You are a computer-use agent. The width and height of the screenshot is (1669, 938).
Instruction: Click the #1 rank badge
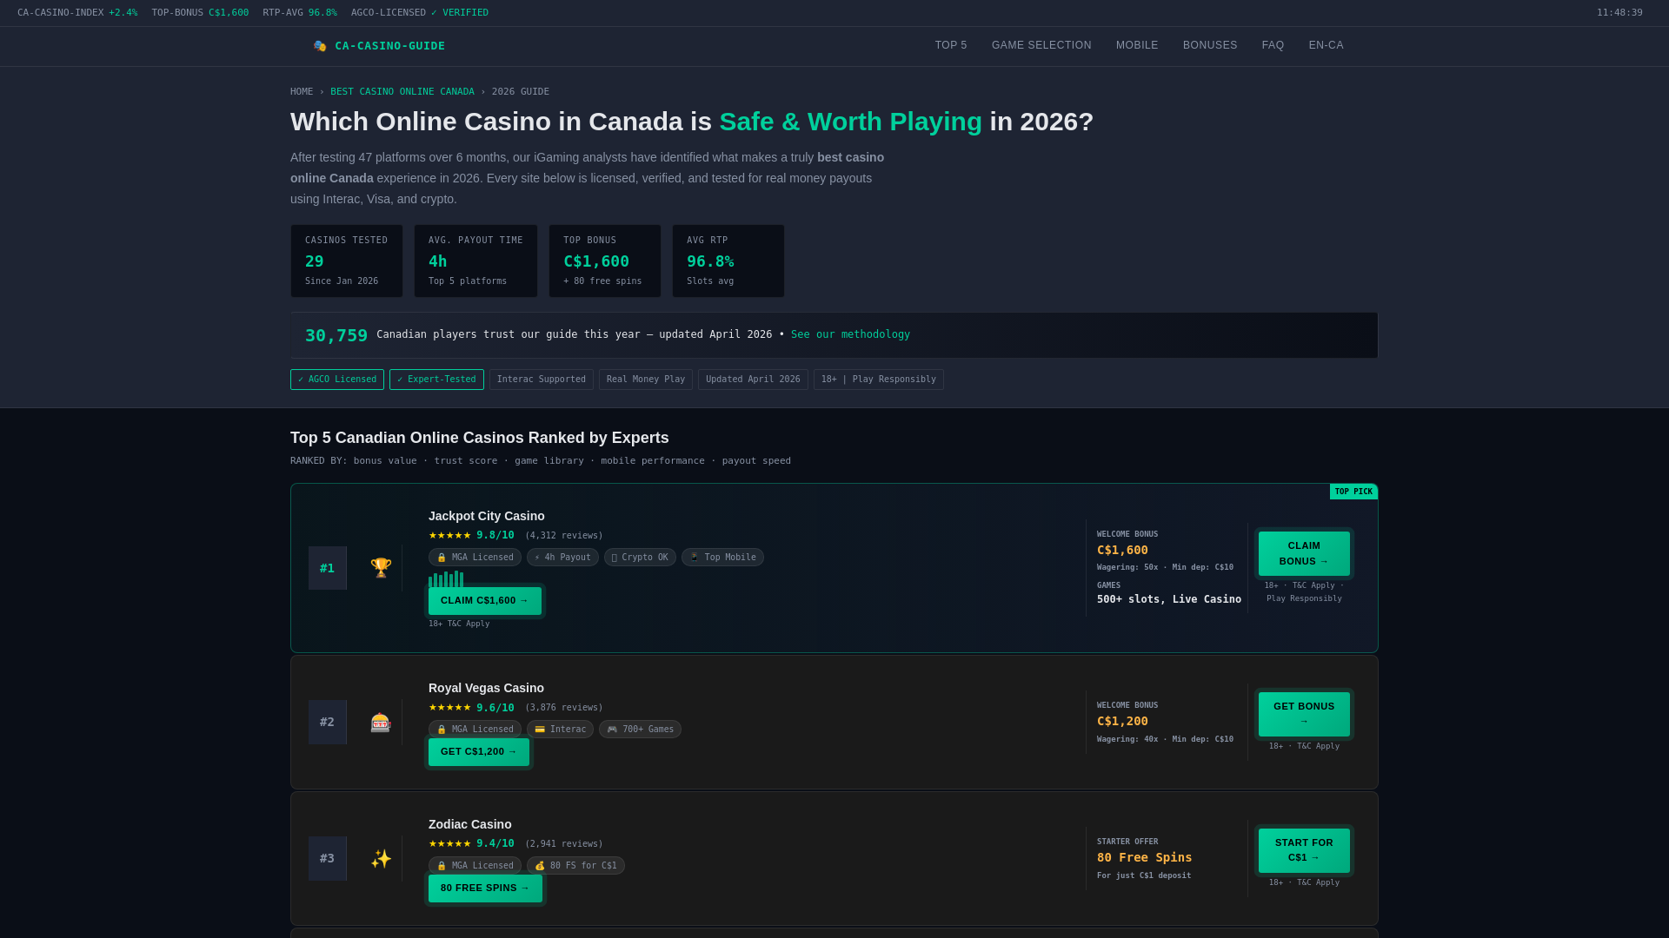(x=327, y=568)
